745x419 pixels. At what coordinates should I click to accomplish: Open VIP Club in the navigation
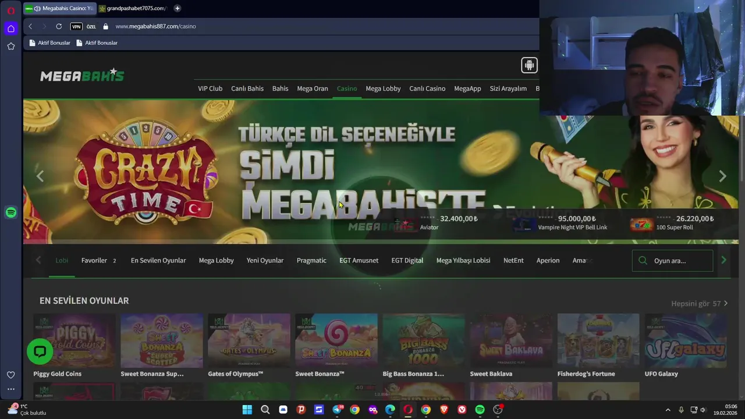pos(210,88)
